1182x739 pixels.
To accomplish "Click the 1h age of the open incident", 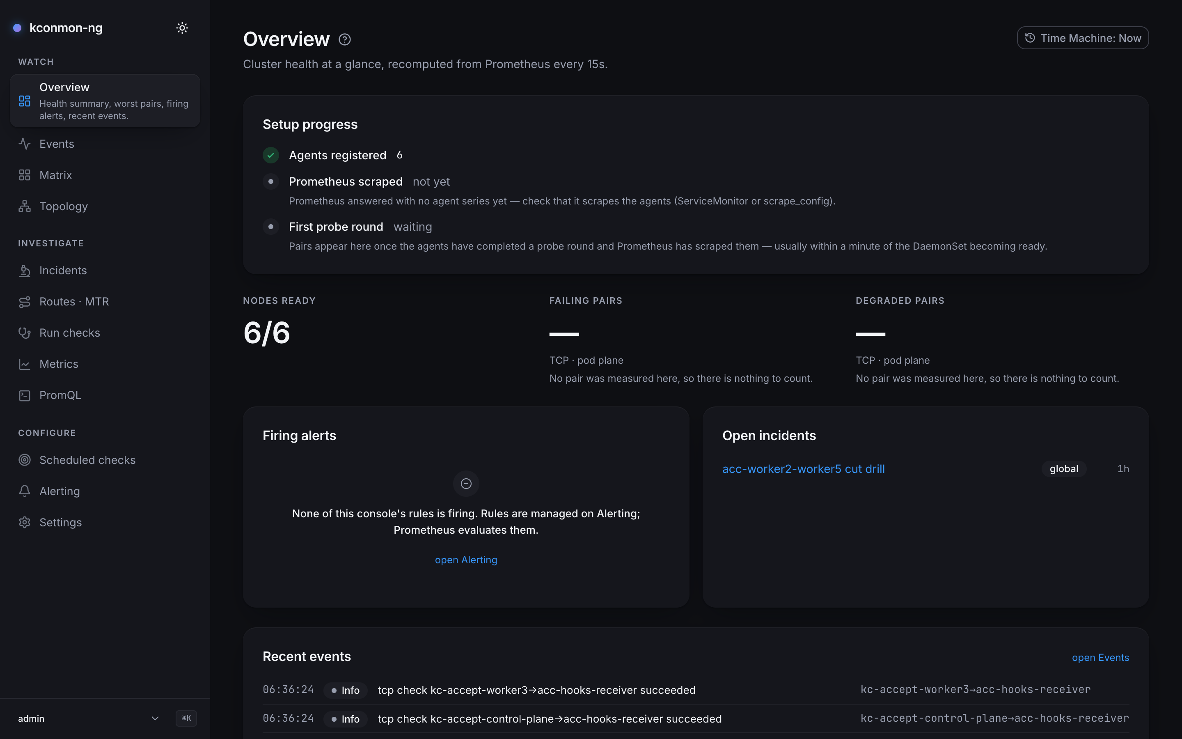I will [1123, 469].
